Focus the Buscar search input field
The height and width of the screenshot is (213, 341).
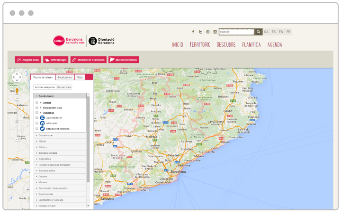(237, 32)
